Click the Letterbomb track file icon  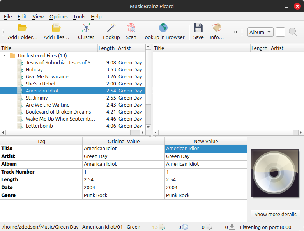point(20,126)
